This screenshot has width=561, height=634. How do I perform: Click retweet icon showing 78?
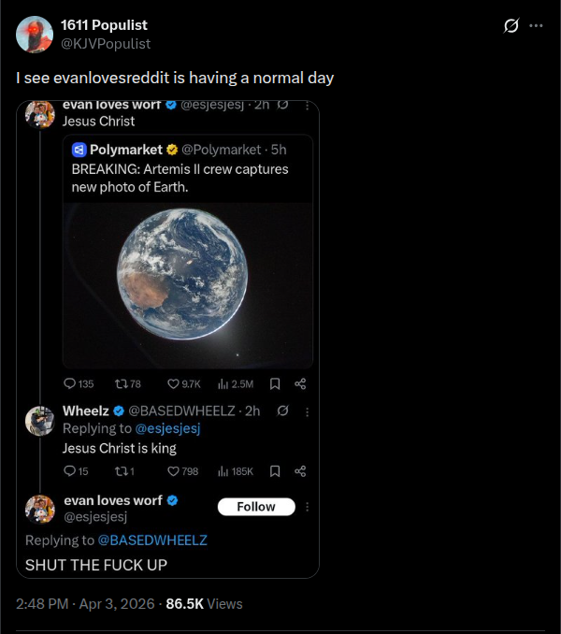click(x=120, y=383)
